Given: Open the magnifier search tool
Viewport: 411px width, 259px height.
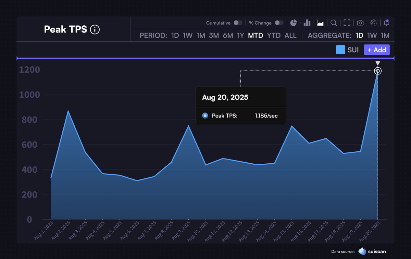Looking at the screenshot, I should click(x=334, y=23).
